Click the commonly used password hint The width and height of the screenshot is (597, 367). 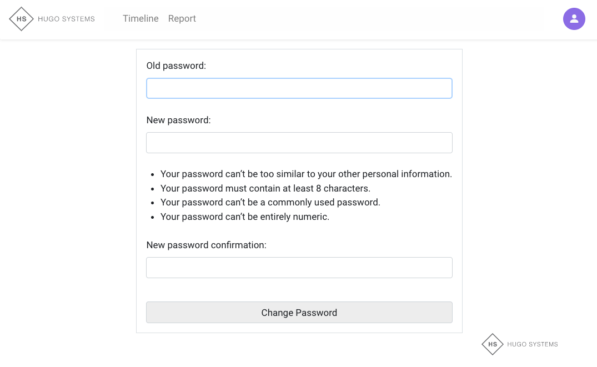(x=270, y=202)
